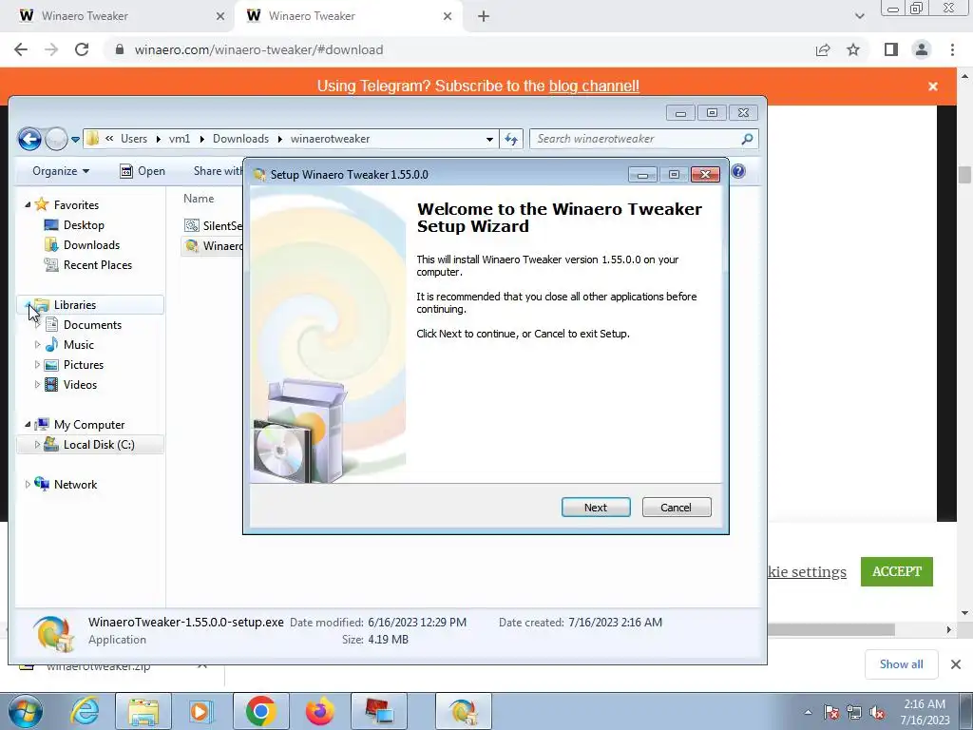Open Desktop under Favorites

point(84,224)
